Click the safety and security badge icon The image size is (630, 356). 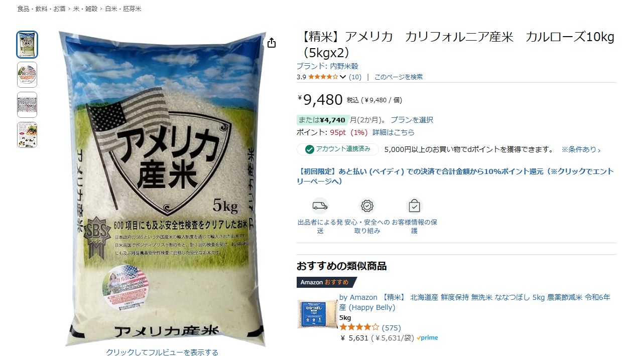point(367,206)
